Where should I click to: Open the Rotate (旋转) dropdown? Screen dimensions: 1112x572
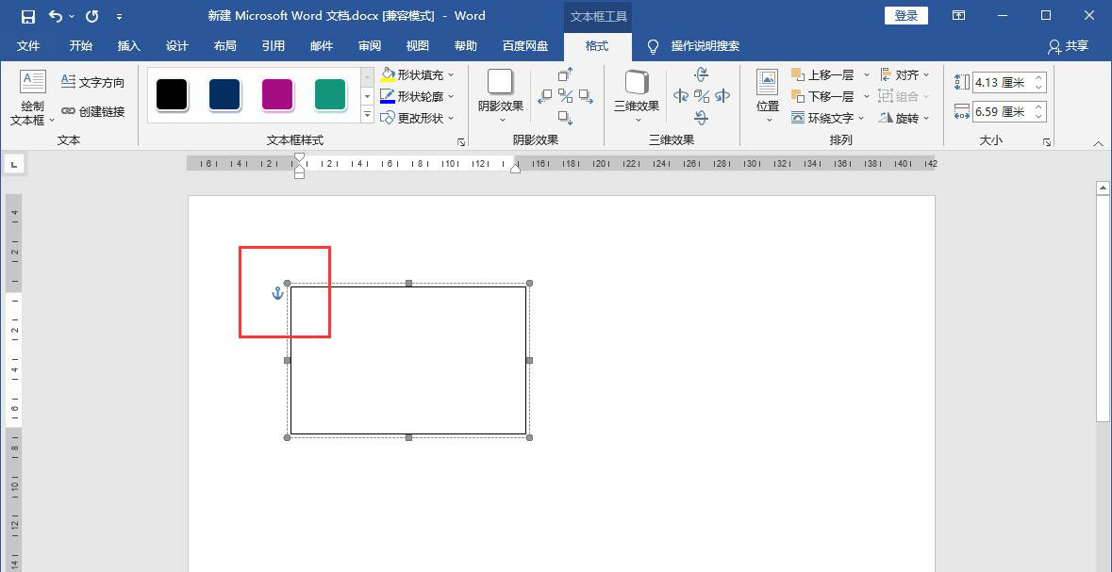pos(927,118)
